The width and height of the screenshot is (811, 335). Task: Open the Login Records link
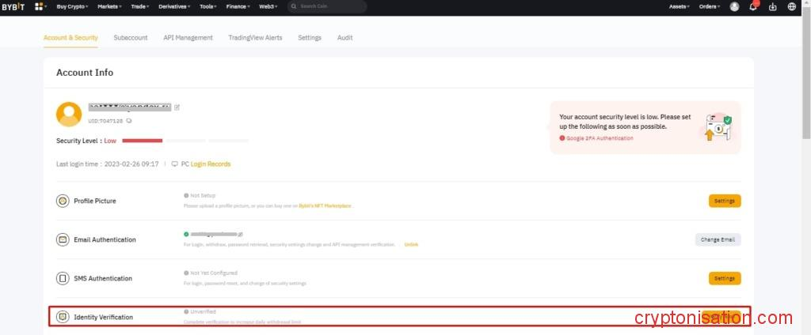[211, 164]
